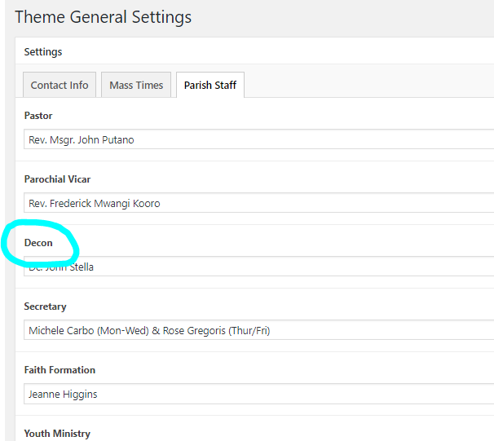The image size is (494, 441).
Task: Click the Settings panel header
Action: [x=43, y=52]
